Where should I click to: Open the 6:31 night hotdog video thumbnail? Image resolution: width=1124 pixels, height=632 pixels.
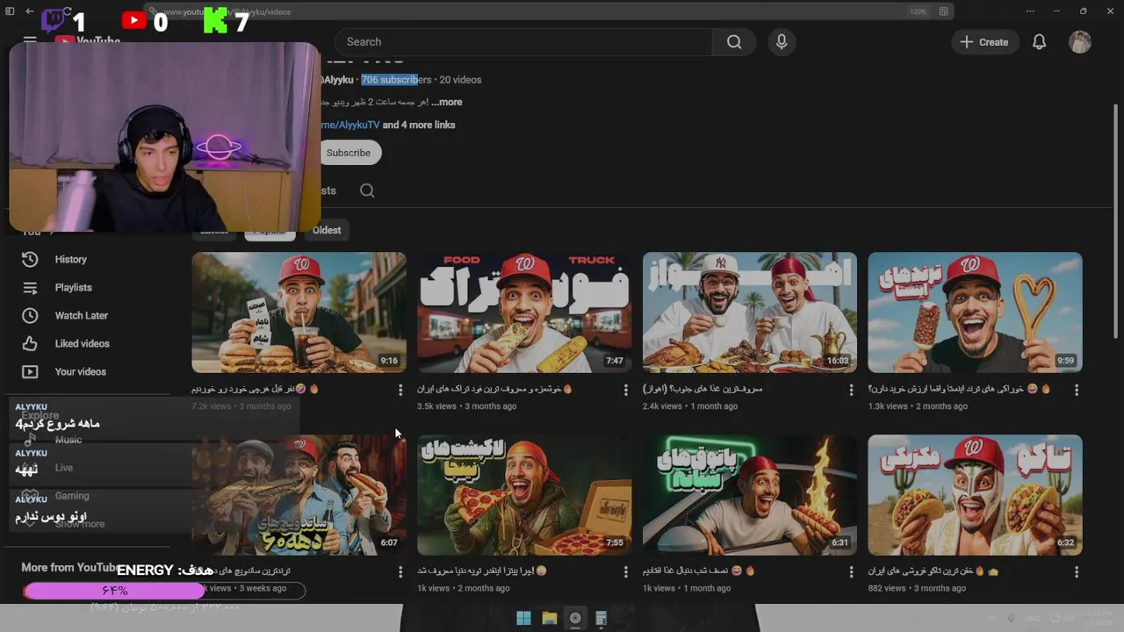[750, 495]
